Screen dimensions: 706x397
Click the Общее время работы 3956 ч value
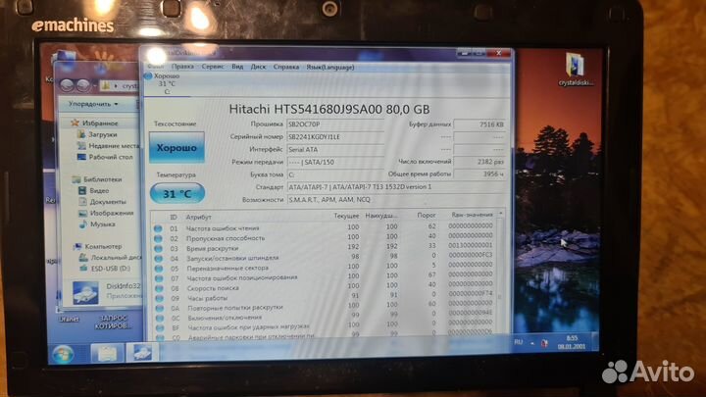point(479,174)
